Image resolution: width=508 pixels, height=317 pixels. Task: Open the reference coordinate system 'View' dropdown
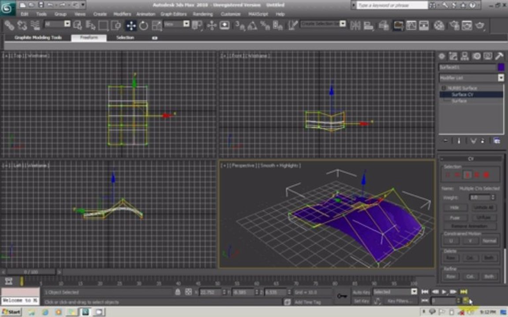[x=186, y=24]
